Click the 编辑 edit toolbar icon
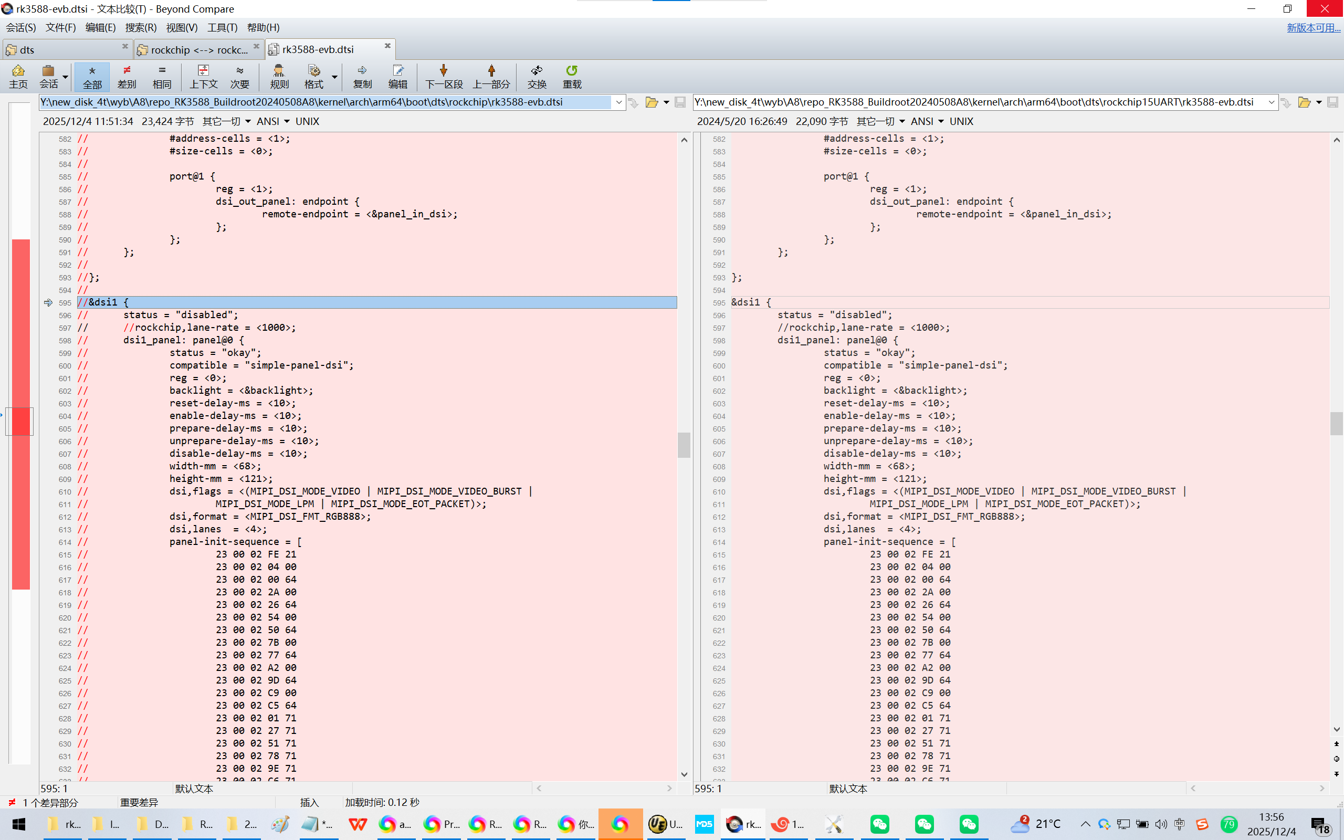The width and height of the screenshot is (1344, 840). click(397, 76)
